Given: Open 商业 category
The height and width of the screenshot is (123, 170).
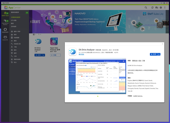Looking at the screenshot, I should tap(14, 34).
